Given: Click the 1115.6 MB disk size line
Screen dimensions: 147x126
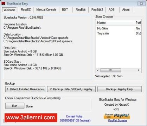Looking at the screenshot, I should [33, 55].
